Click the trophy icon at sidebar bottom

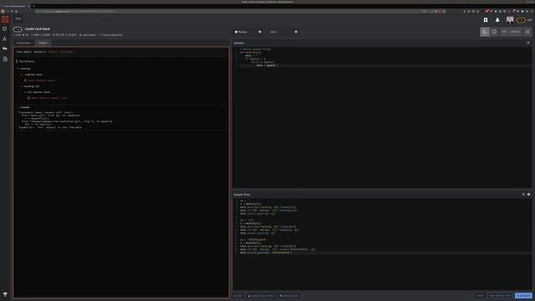5,294
